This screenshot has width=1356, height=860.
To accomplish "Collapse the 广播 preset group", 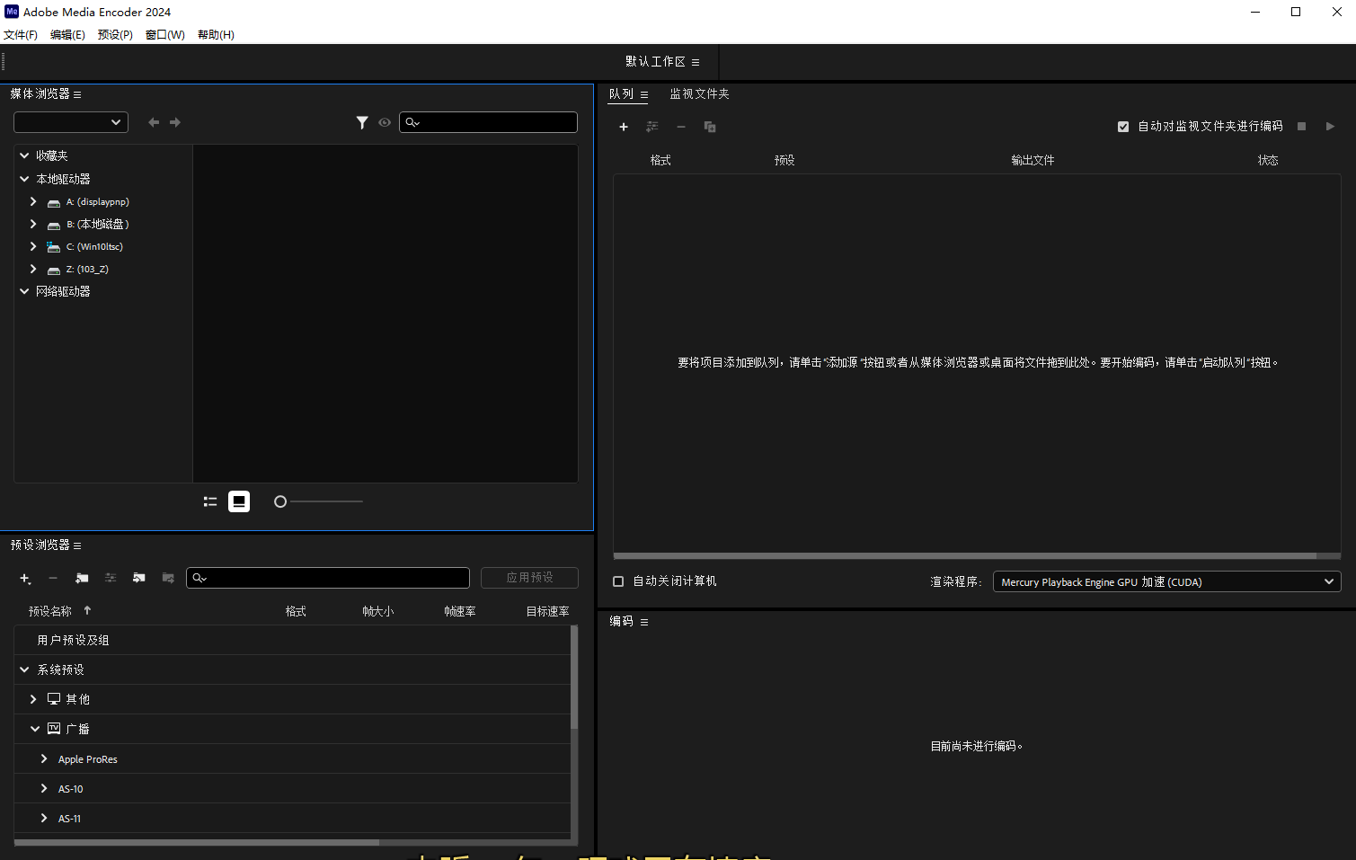I will [x=35, y=729].
